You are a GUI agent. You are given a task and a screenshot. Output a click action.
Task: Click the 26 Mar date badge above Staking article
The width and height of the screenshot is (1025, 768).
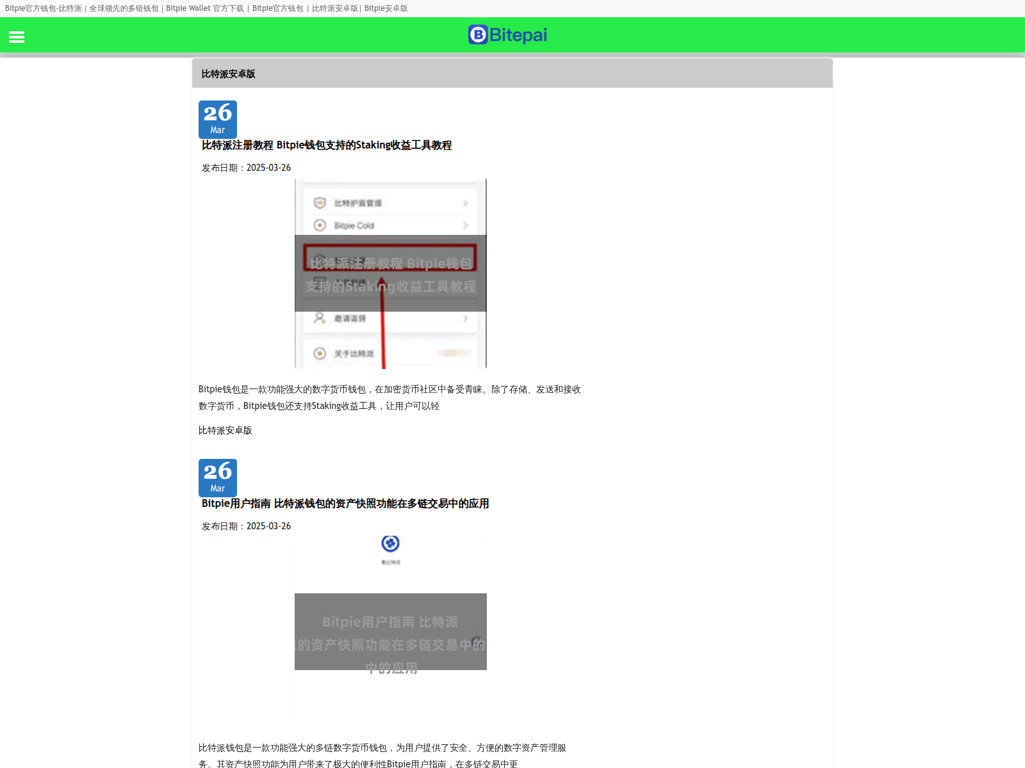218,119
